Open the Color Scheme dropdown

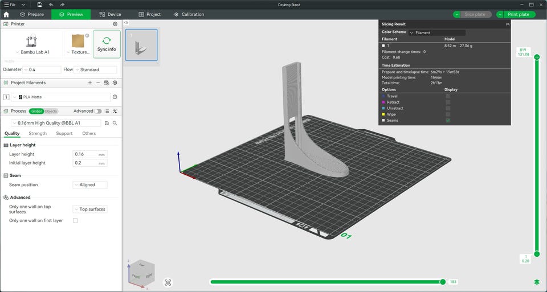(x=437, y=33)
